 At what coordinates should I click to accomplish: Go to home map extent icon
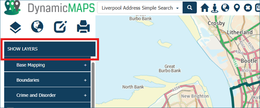[205, 8]
